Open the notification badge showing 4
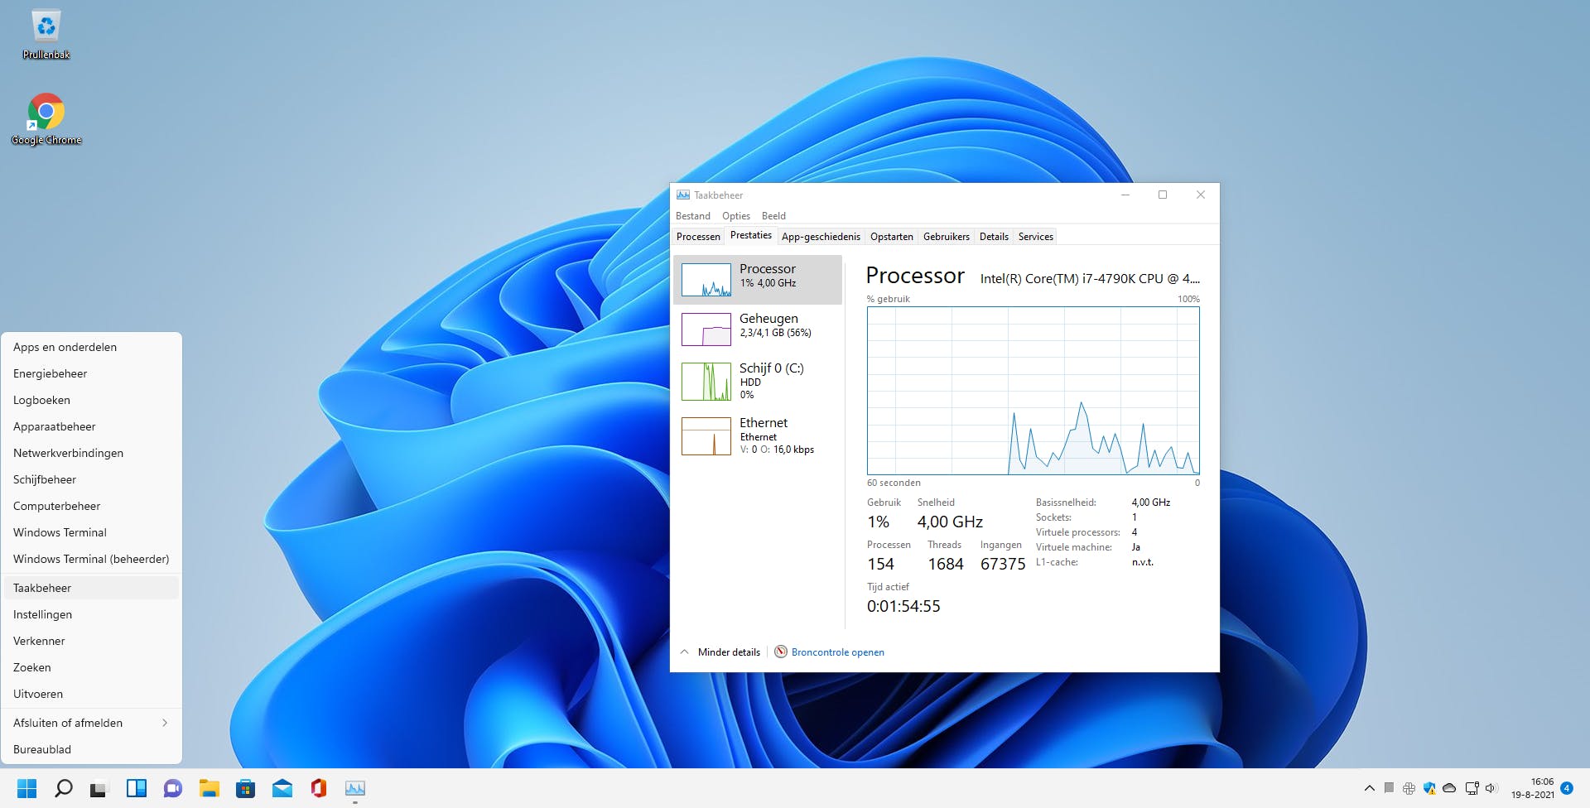Image resolution: width=1590 pixels, height=808 pixels. (1567, 788)
